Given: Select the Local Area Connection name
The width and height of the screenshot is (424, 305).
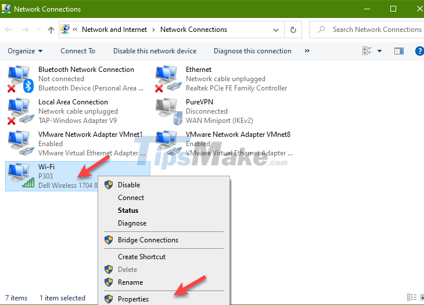Looking at the screenshot, I should click(x=73, y=102).
